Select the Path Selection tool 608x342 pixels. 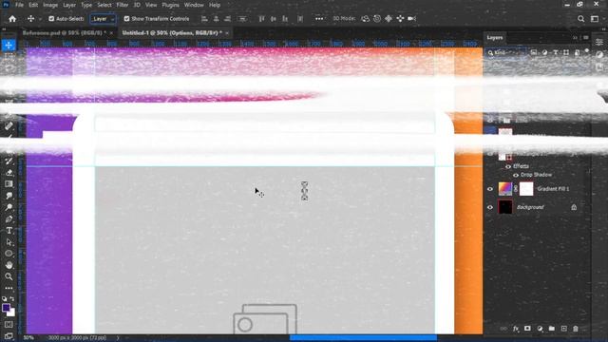(x=9, y=242)
